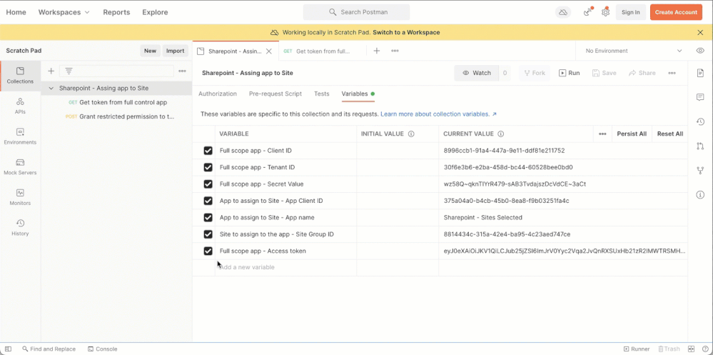713x355 pixels.
Task: Uncheck Full scope app - Access token variable
Action: click(208, 251)
